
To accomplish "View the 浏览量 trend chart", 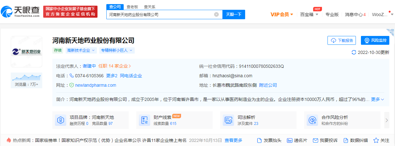I will 27,77.
